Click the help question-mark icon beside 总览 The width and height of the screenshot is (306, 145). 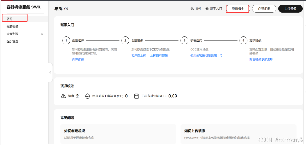point(66,8)
